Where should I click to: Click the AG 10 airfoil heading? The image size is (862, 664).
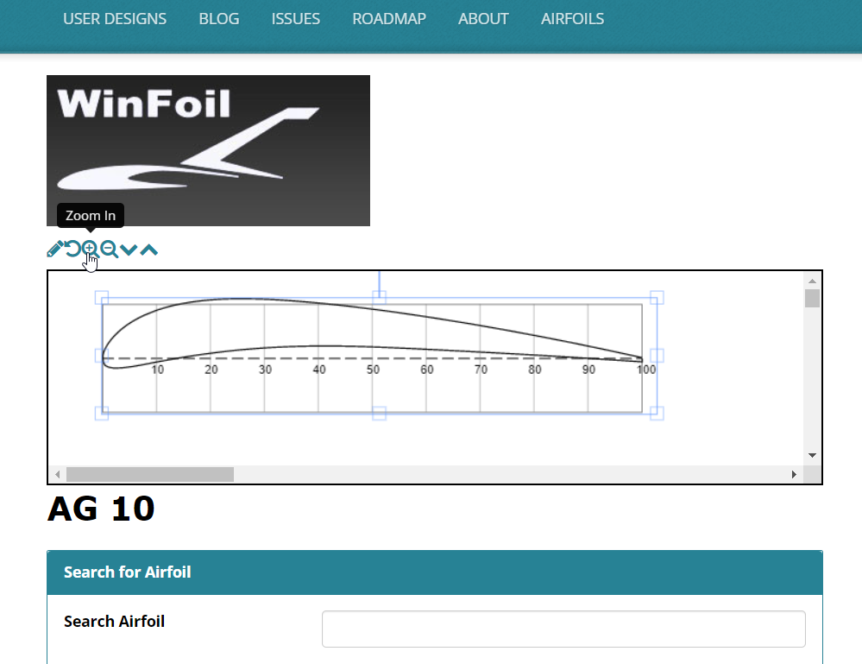[101, 509]
